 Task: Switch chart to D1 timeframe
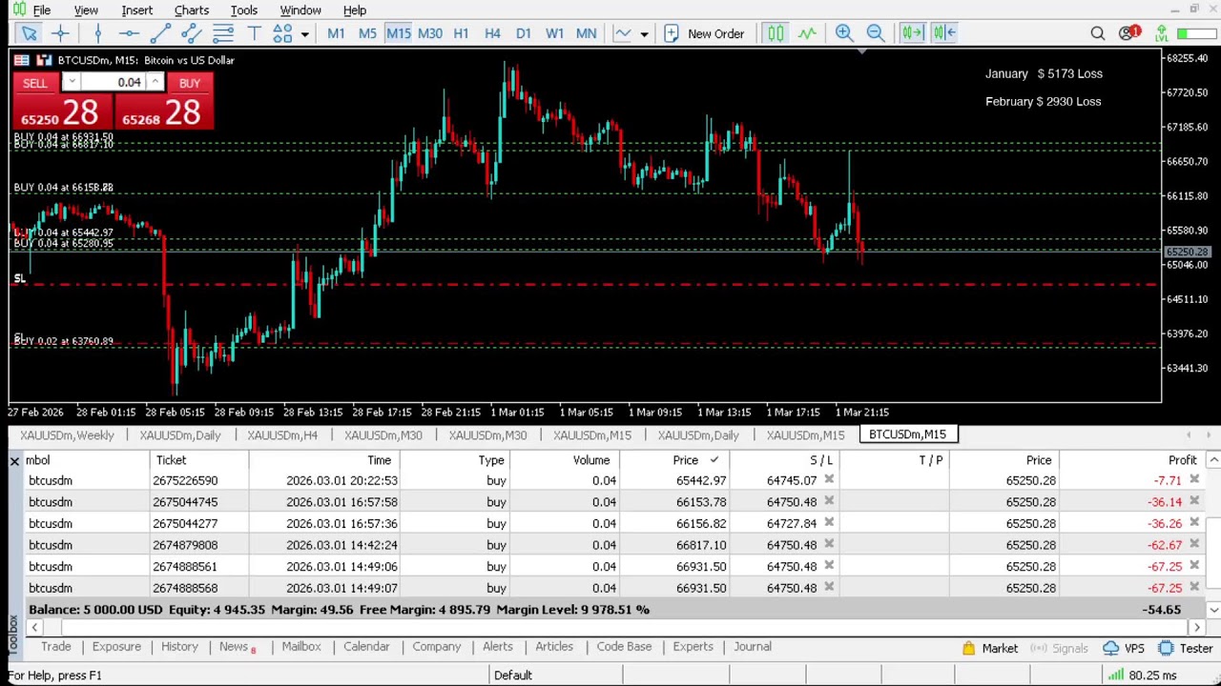[524, 33]
